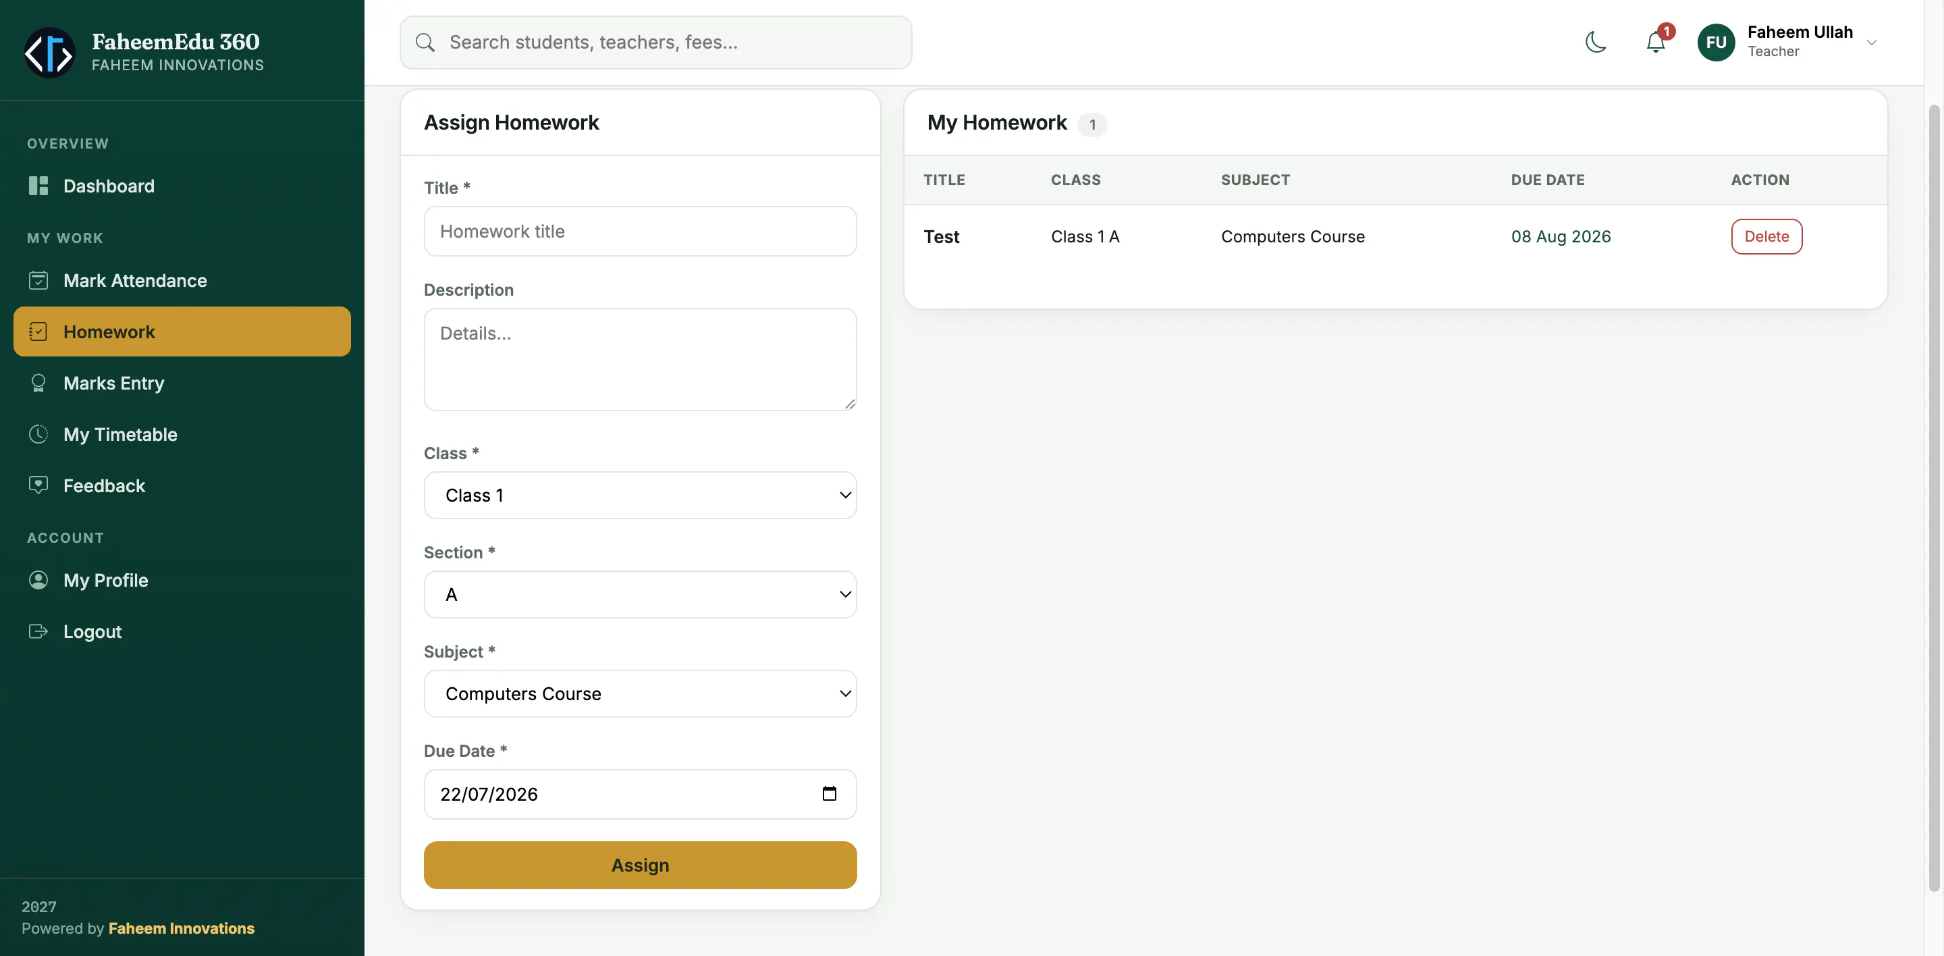1944x956 pixels.
Task: Click into the Description details textarea
Action: pyautogui.click(x=640, y=359)
